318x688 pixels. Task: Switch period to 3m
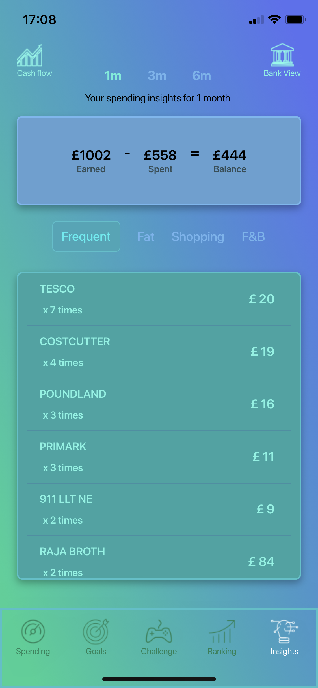[157, 76]
